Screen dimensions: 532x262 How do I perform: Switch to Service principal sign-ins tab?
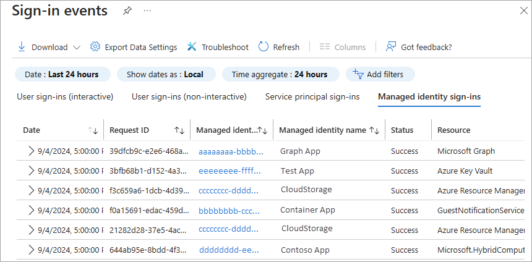click(x=312, y=97)
